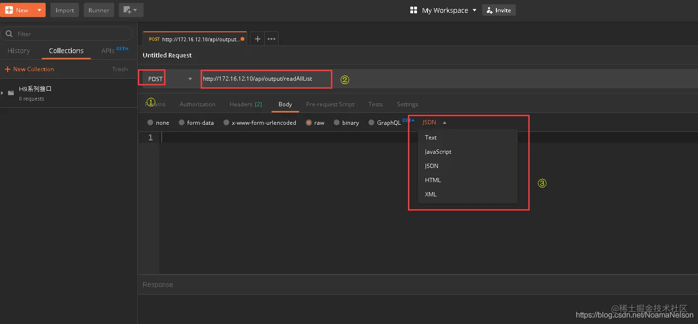Choose HTML from the body type list
This screenshot has width=698, height=324.
(467, 180)
